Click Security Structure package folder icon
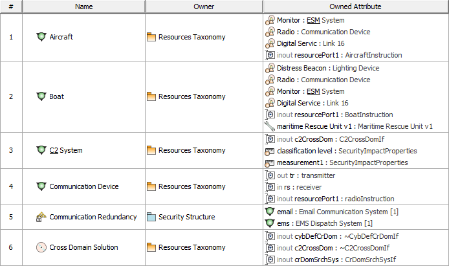This screenshot has width=449, height=266. (151, 217)
